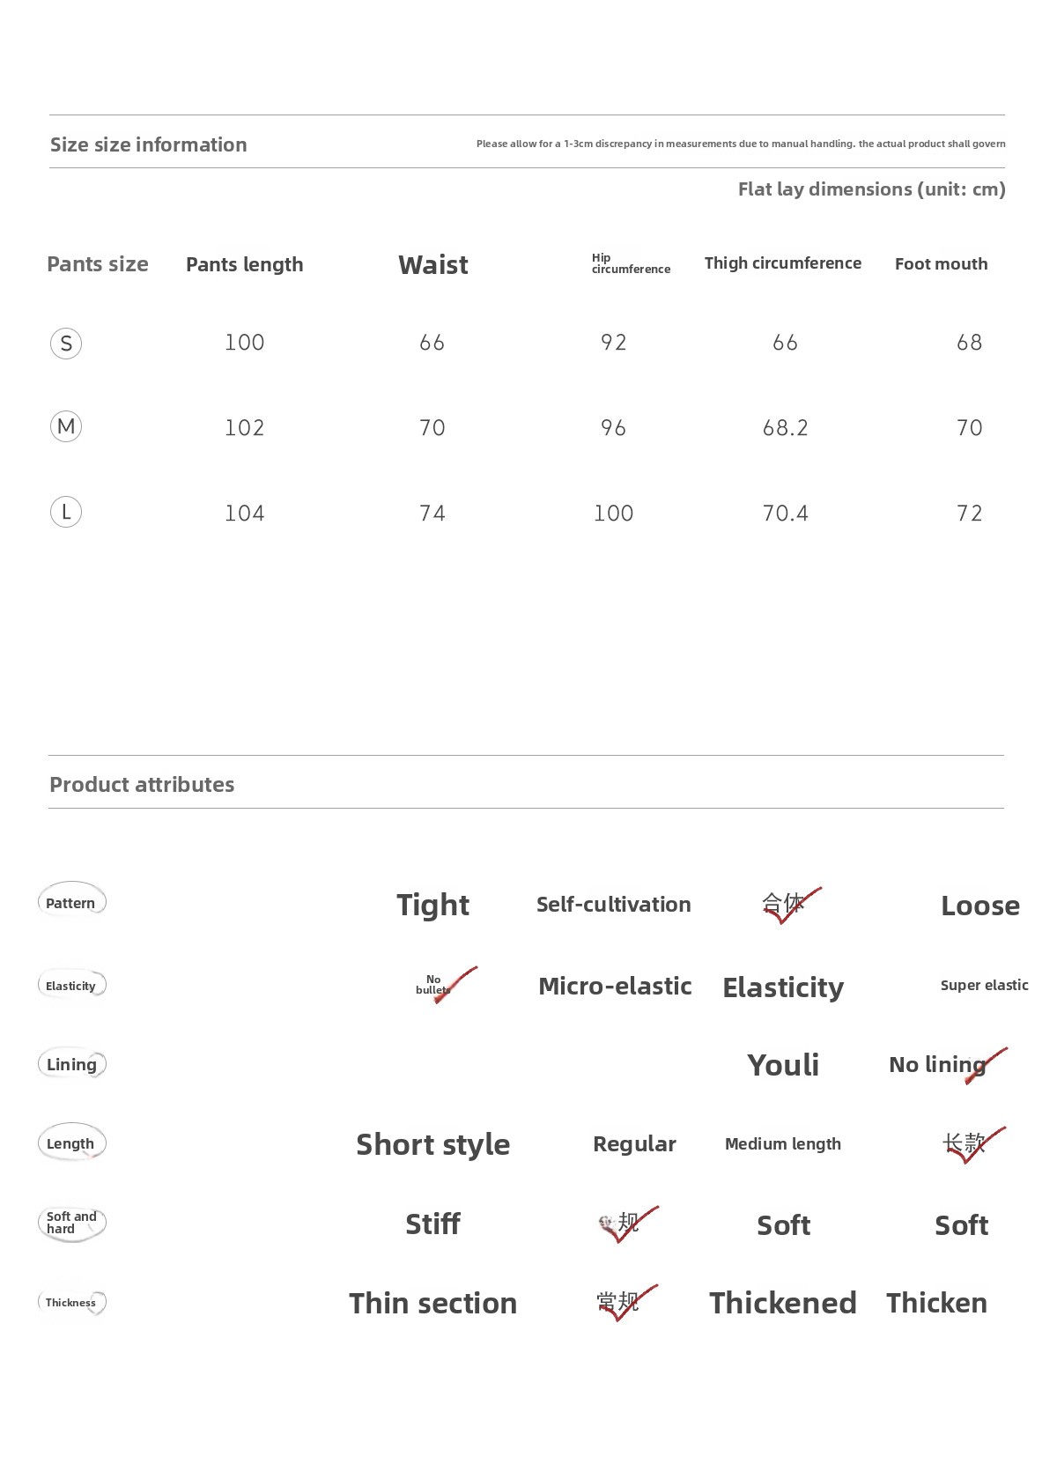Click the Thigh circumference column header
The height and width of the screenshot is (1479, 1057).
click(782, 263)
